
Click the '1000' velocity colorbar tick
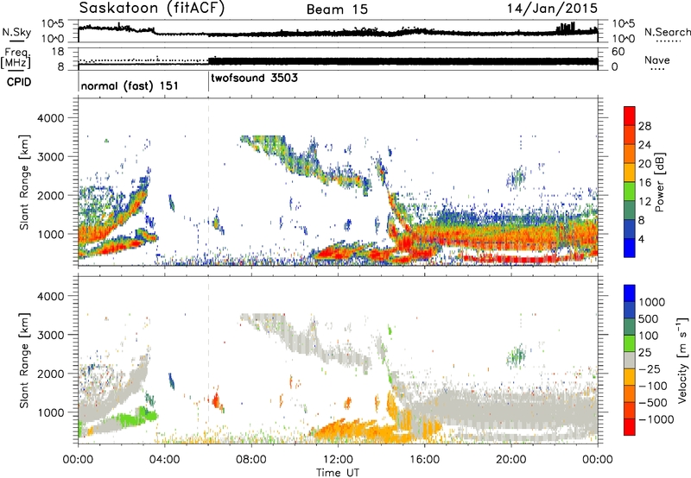pyautogui.click(x=651, y=302)
